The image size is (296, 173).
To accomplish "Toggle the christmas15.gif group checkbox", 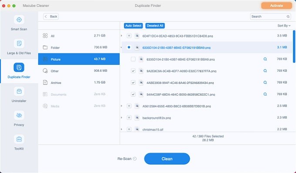I will [x=129, y=129].
